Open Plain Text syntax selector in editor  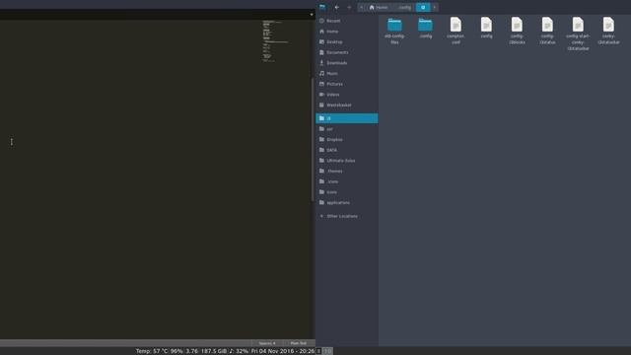[x=298, y=343]
